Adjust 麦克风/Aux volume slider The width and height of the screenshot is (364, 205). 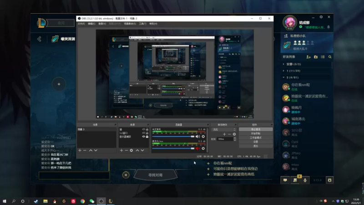tap(173, 149)
